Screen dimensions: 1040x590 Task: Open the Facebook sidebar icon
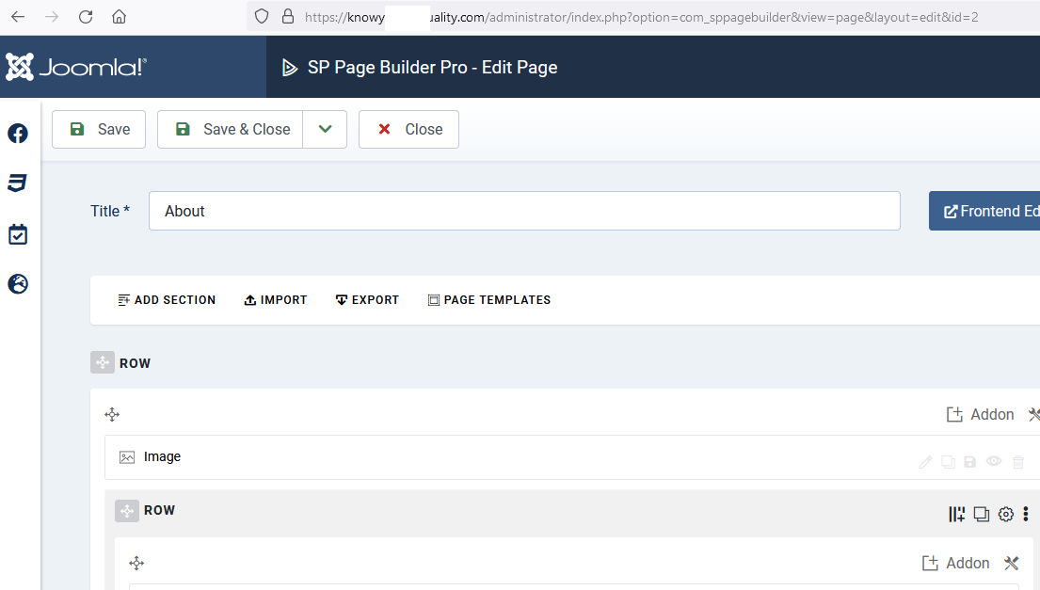pyautogui.click(x=18, y=134)
